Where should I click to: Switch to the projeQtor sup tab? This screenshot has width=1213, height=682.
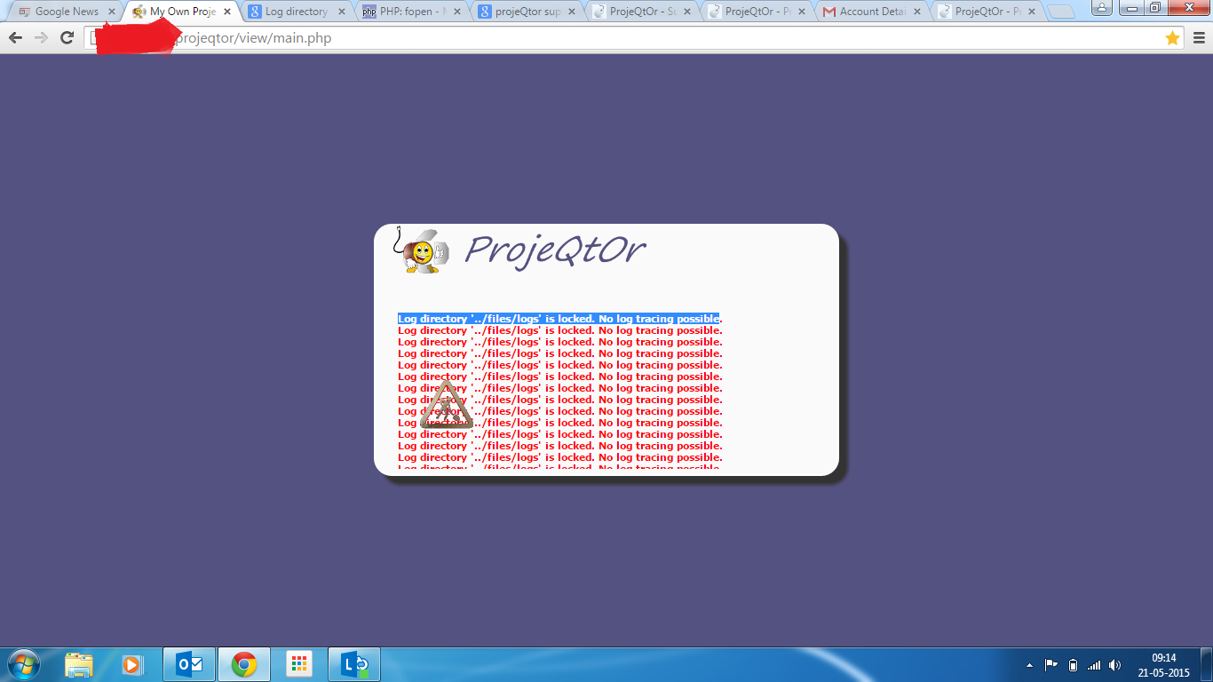pos(526,12)
